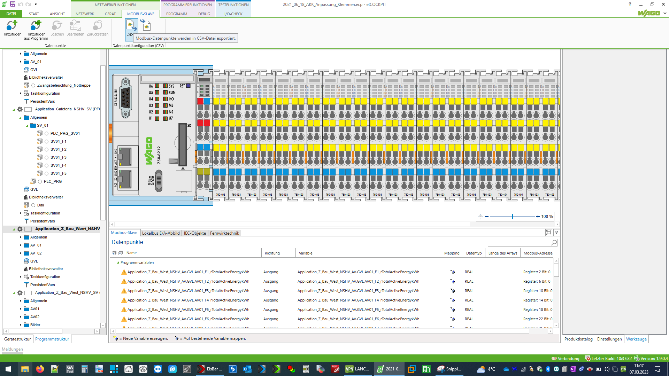
Task: Toggle the PLC_PRG_SV01 radio circle
Action: pyautogui.click(x=46, y=134)
